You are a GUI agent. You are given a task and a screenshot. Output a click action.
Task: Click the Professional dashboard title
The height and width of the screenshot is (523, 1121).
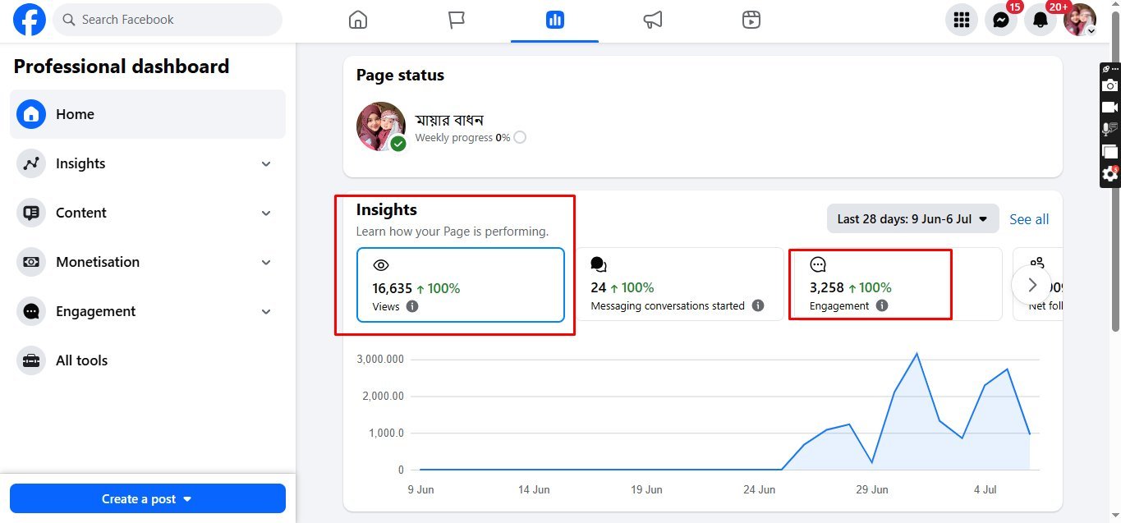122,67
